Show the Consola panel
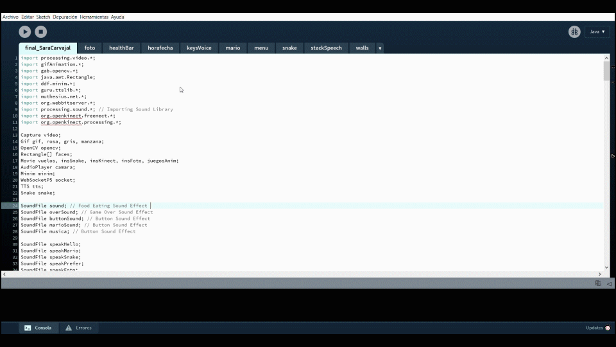Image resolution: width=616 pixels, height=347 pixels. pos(38,328)
